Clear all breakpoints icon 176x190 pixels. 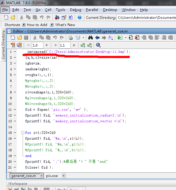point(137,38)
